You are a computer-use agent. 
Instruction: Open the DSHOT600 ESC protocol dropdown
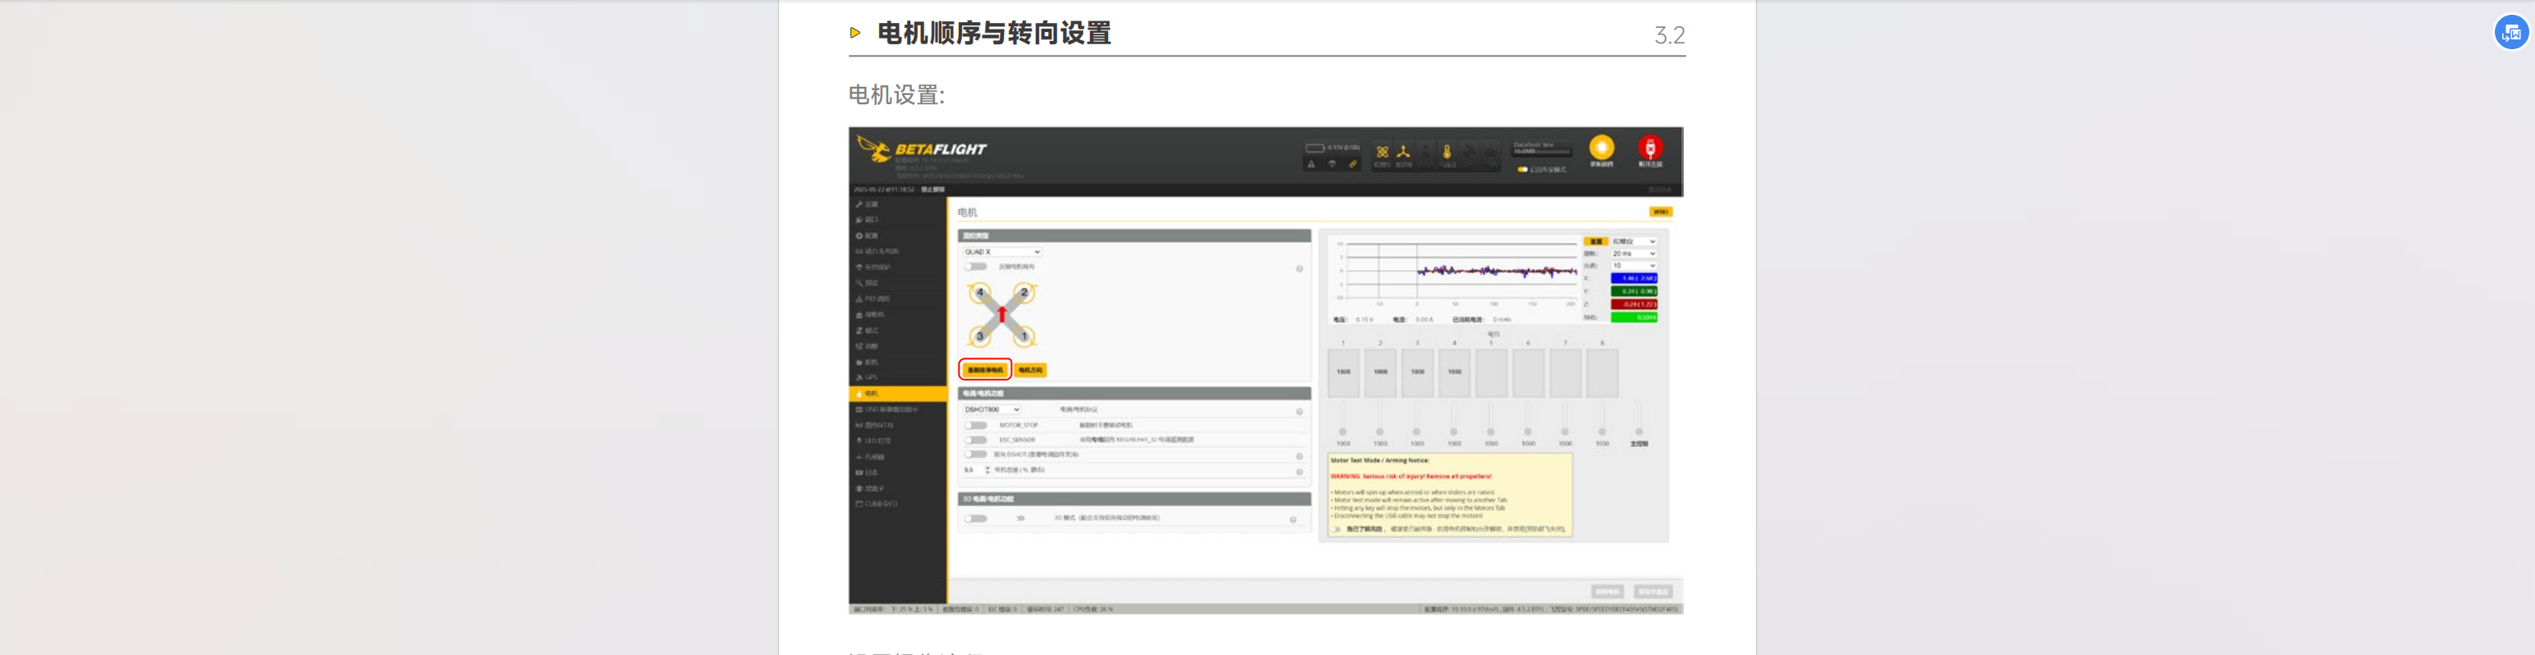991,409
